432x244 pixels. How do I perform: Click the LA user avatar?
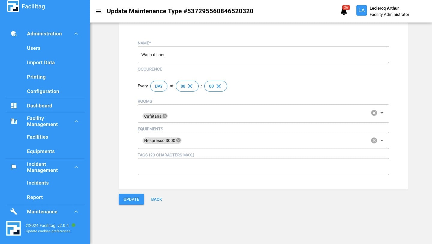pyautogui.click(x=361, y=11)
